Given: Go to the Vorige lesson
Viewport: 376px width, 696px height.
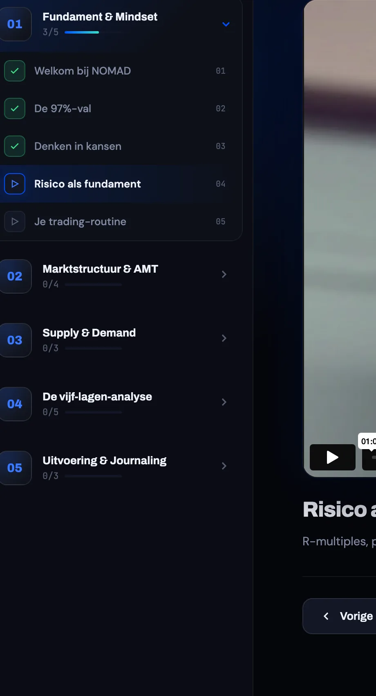Looking at the screenshot, I should pos(339,616).
